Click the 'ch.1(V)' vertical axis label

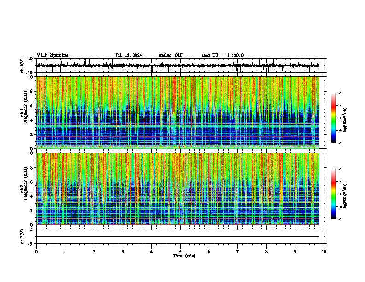pos(22,65)
